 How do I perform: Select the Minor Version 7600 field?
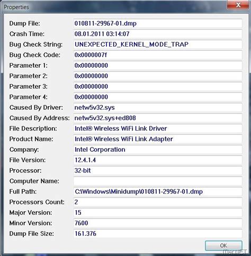tap(158, 223)
